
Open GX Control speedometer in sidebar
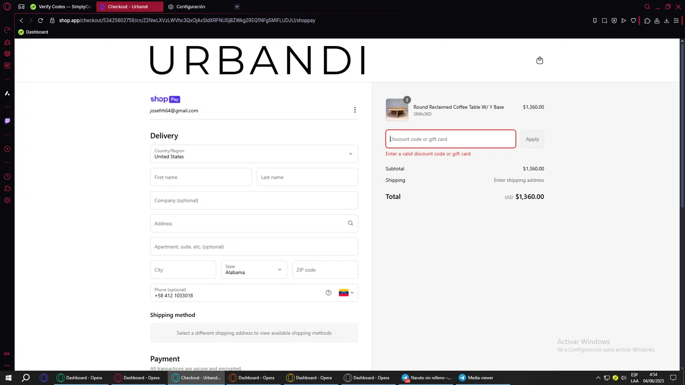point(7,31)
